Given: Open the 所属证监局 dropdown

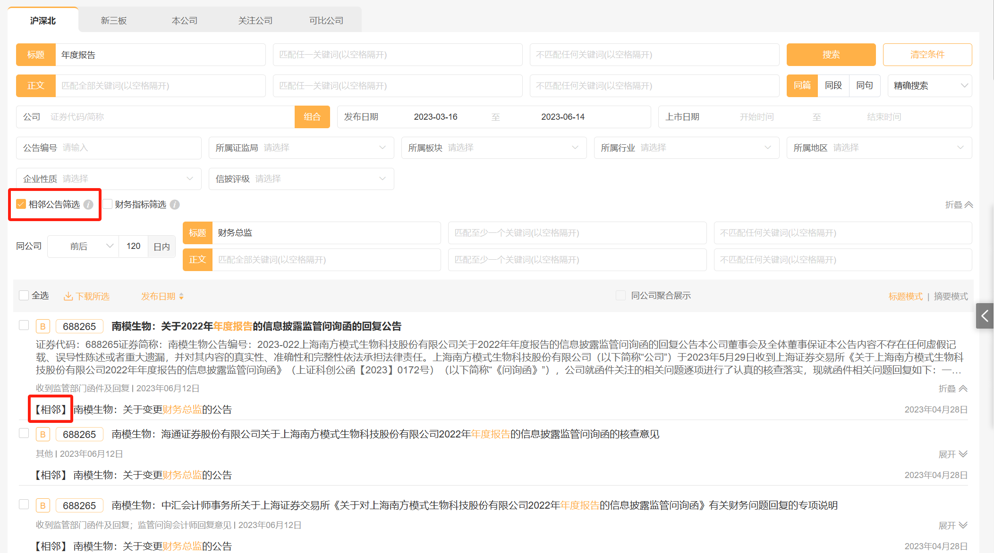Looking at the screenshot, I should click(x=301, y=148).
